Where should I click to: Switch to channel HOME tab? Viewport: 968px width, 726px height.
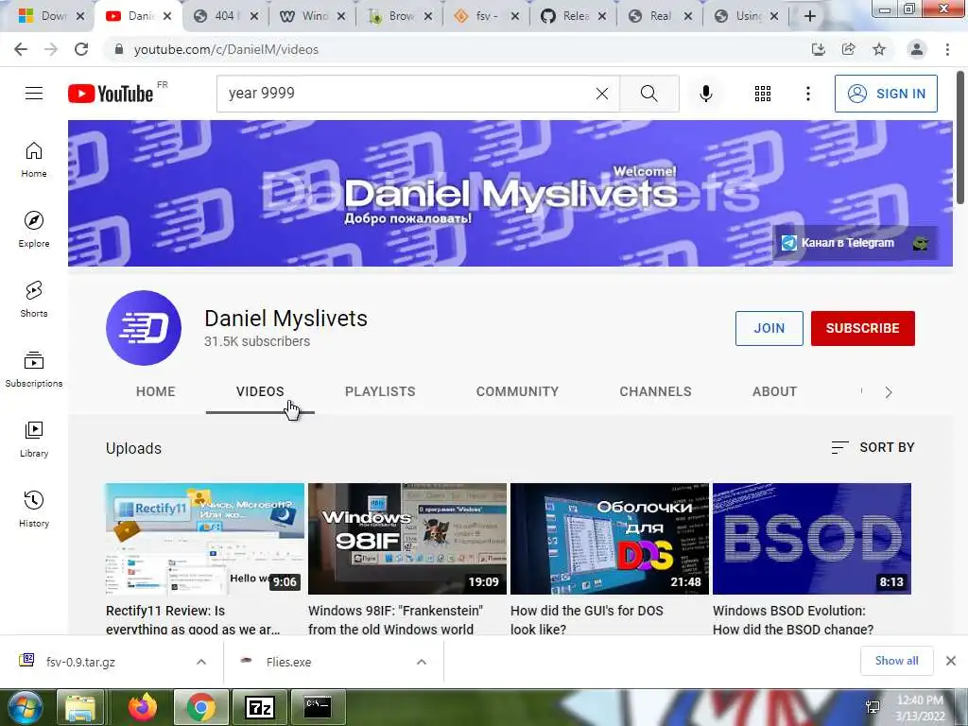tap(156, 391)
